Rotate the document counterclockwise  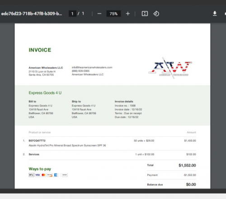[156, 14]
